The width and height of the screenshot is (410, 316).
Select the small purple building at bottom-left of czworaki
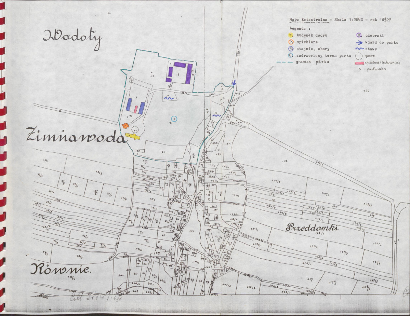coord(169,80)
